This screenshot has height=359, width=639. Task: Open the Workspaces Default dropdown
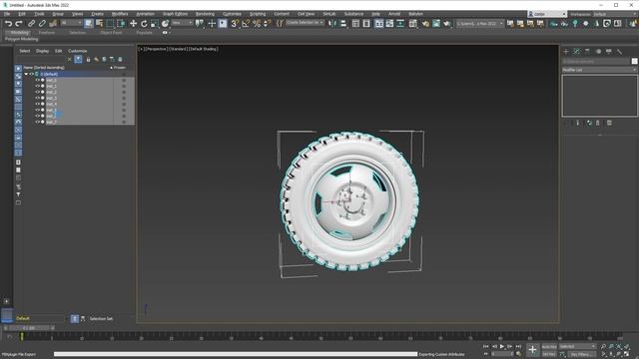point(615,14)
